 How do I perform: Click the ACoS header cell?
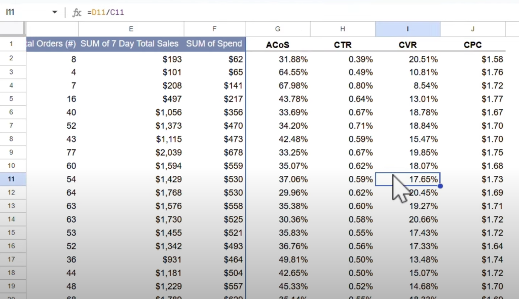click(278, 45)
